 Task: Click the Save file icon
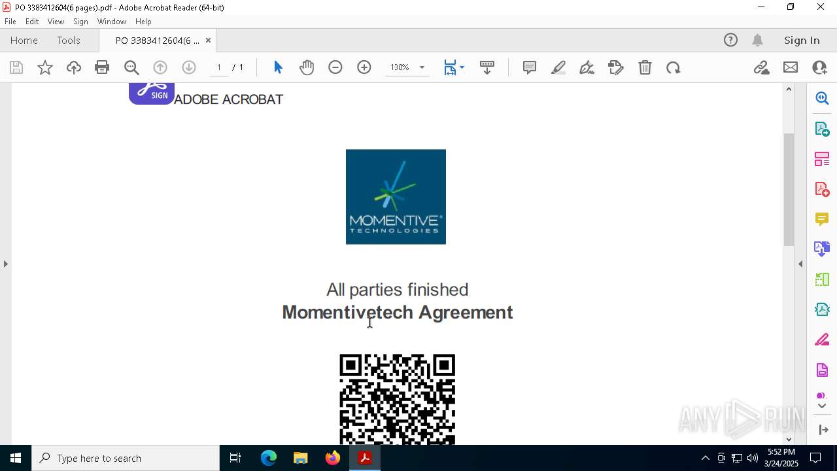[16, 67]
